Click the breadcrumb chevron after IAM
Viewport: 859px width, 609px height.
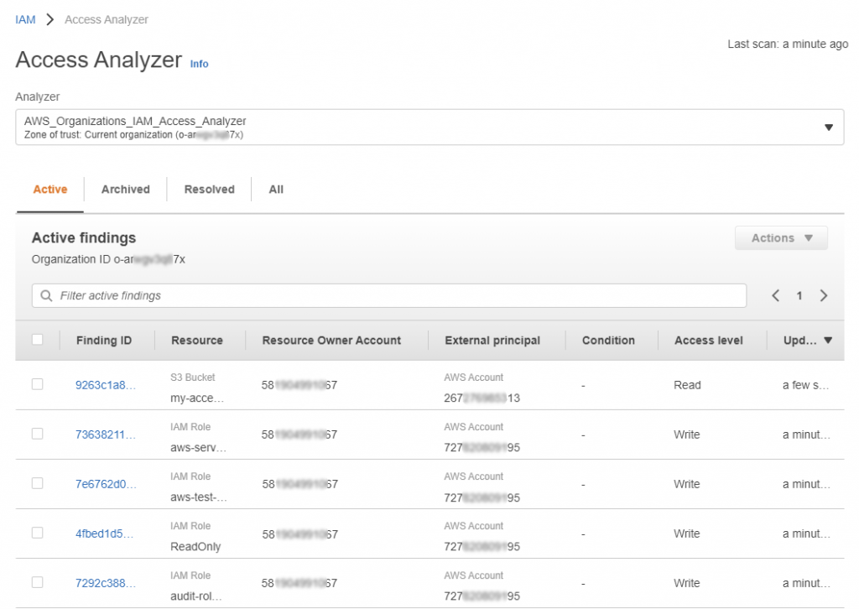[x=50, y=20]
